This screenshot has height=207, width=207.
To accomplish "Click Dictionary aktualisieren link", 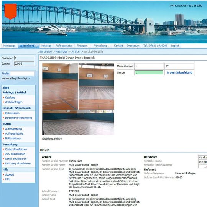I will [x=18, y=163].
